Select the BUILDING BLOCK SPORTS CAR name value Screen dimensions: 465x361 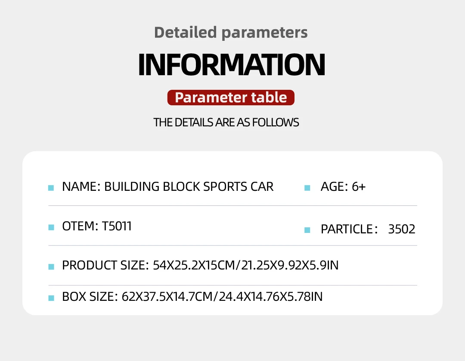click(x=189, y=187)
